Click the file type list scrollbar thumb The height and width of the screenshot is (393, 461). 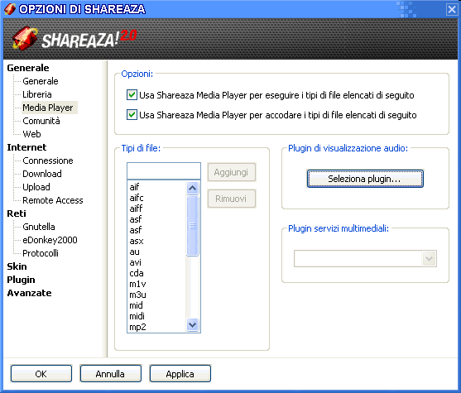point(193,226)
